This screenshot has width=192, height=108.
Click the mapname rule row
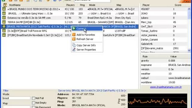[x=166, y=65]
